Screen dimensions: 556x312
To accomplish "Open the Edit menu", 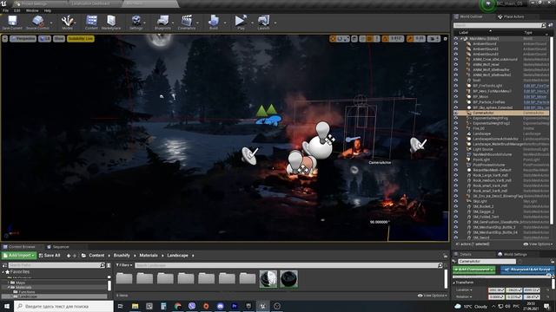I will pyautogui.click(x=17, y=10).
